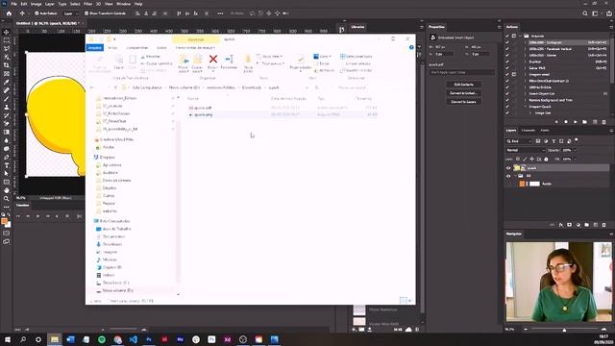Collapse the Arquivos action set
Viewport: 615px width, 346px height.
[521, 36]
